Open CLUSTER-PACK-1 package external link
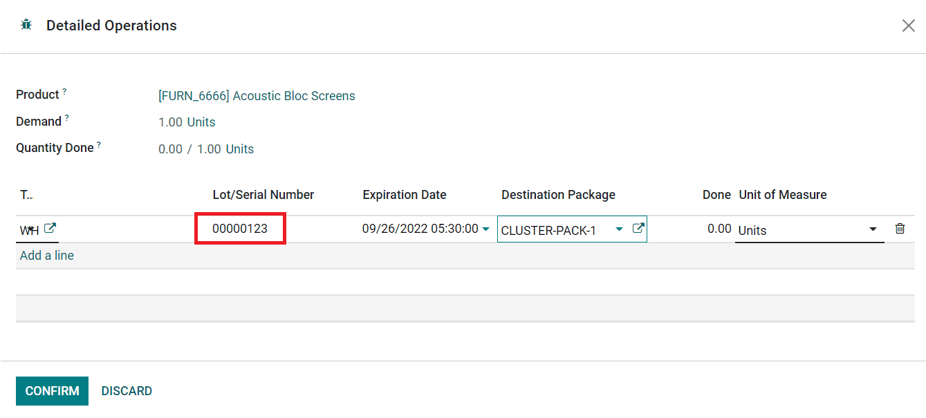This screenshot has width=926, height=418. click(638, 229)
